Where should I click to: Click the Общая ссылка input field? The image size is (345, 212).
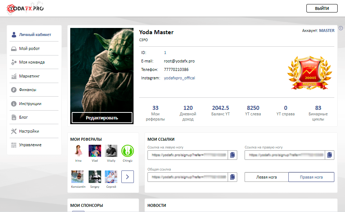click(x=188, y=177)
